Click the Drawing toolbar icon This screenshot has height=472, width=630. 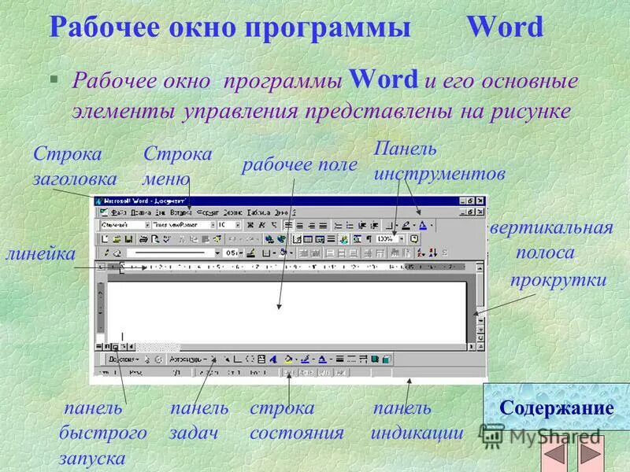pyautogui.click(x=344, y=239)
